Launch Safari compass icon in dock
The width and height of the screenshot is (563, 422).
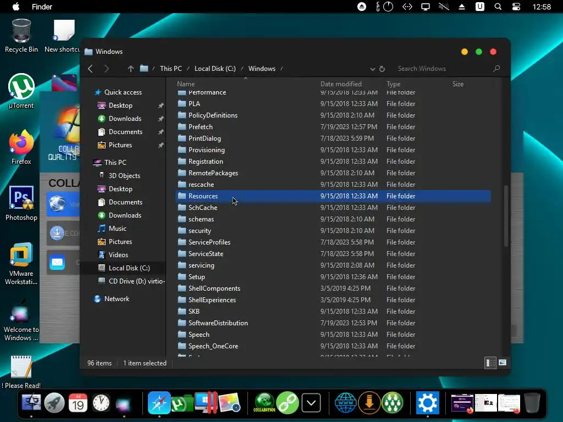coord(159,403)
